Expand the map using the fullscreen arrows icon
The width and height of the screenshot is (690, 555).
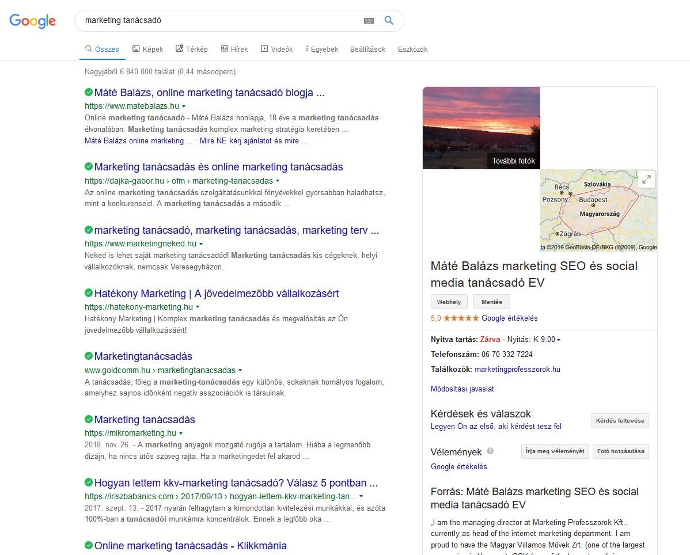(x=646, y=179)
